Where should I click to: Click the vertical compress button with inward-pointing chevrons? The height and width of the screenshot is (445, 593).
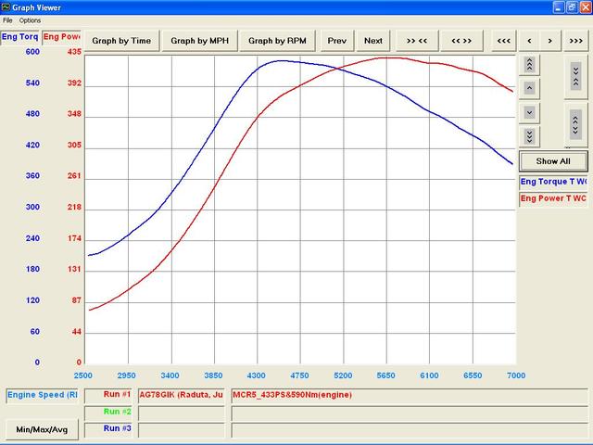coord(575,77)
